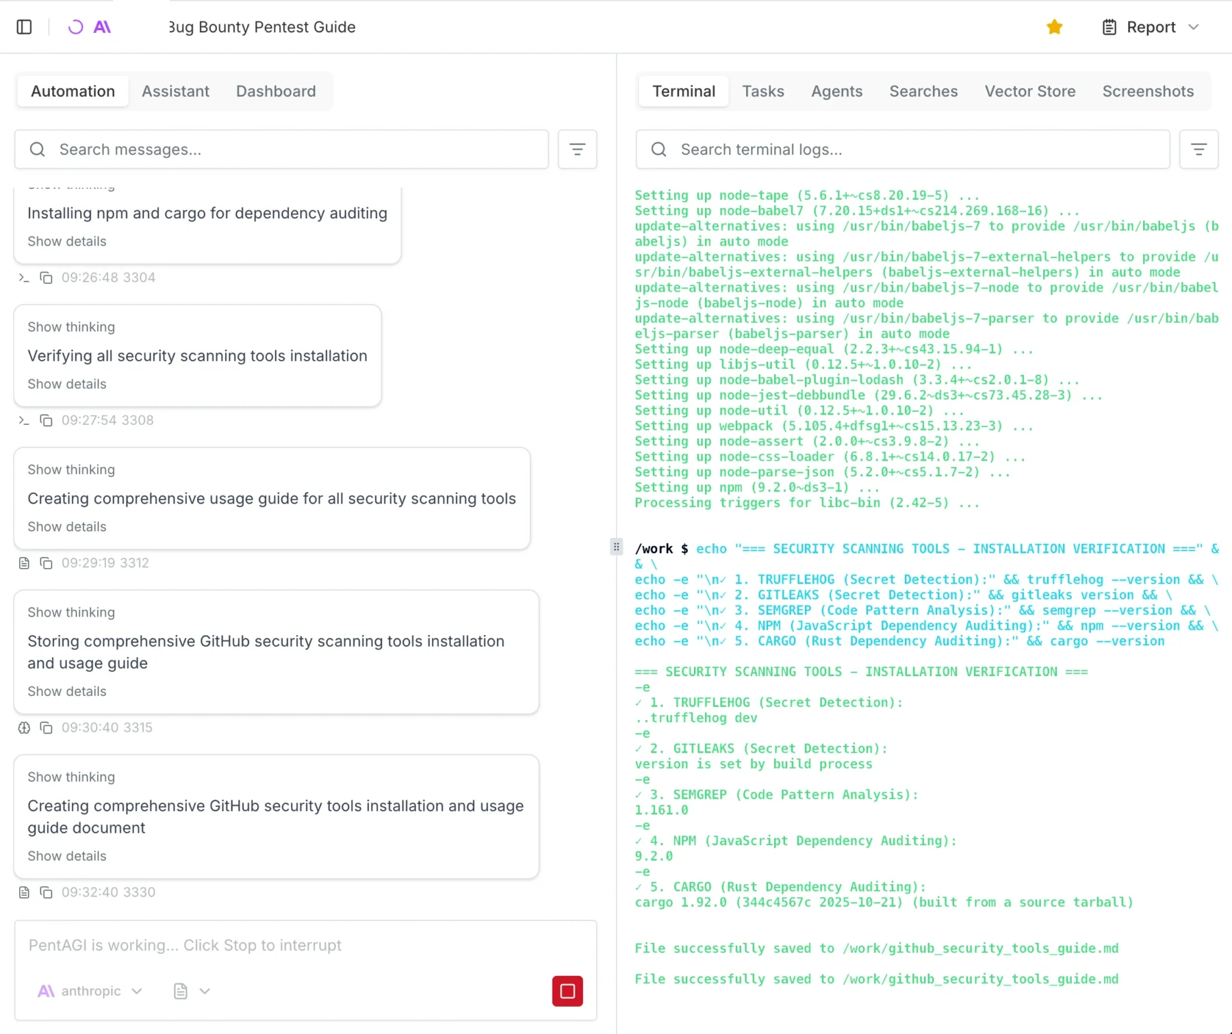
Task: Toggle the sidebar panel icon
Action: [24, 27]
